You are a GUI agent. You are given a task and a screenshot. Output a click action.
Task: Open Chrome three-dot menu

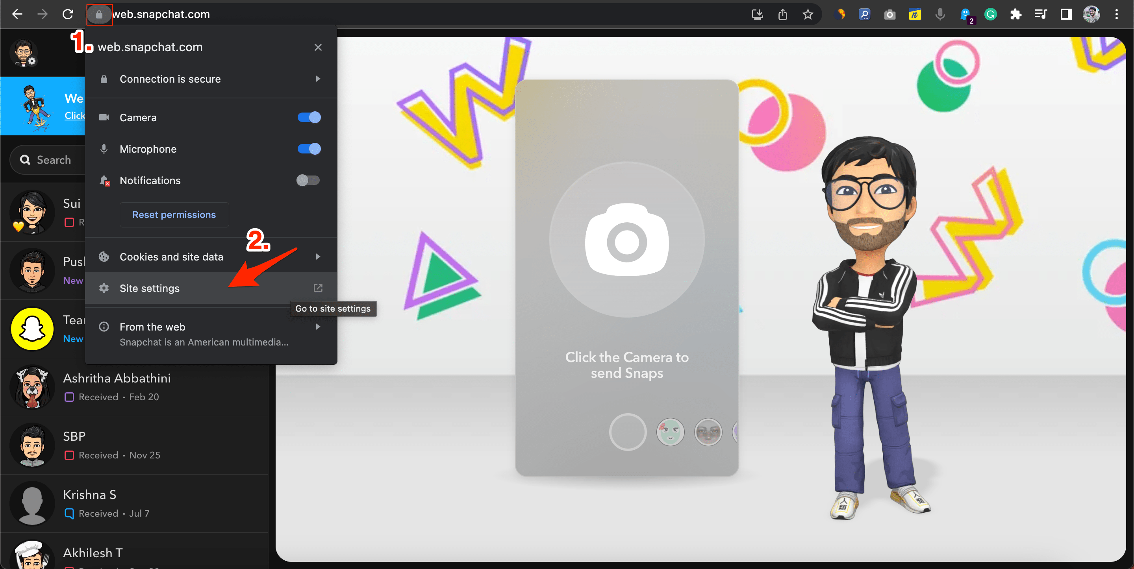point(1116,15)
